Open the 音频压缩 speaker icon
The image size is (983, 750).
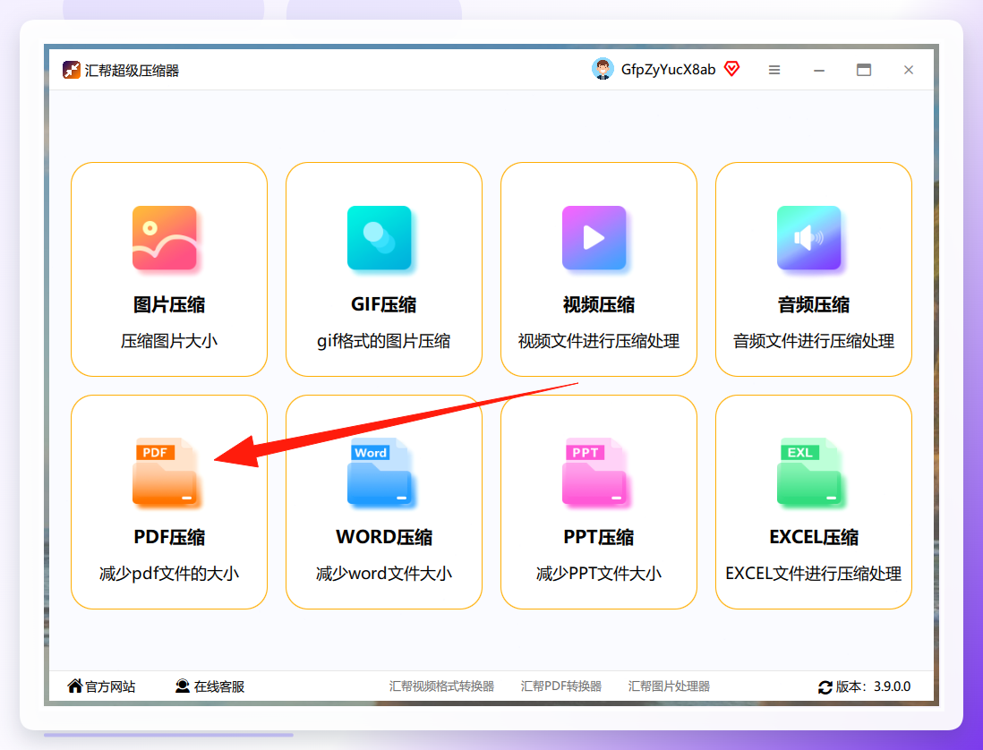808,238
